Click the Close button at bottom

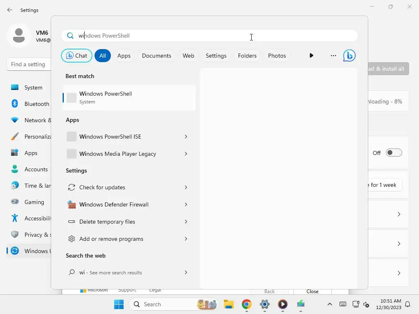[x=312, y=291]
